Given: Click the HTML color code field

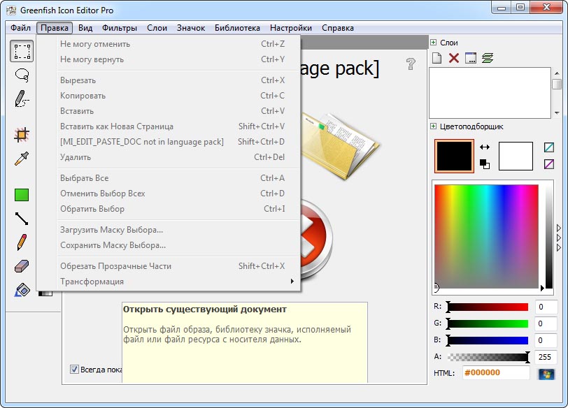Looking at the screenshot, I should [x=495, y=373].
